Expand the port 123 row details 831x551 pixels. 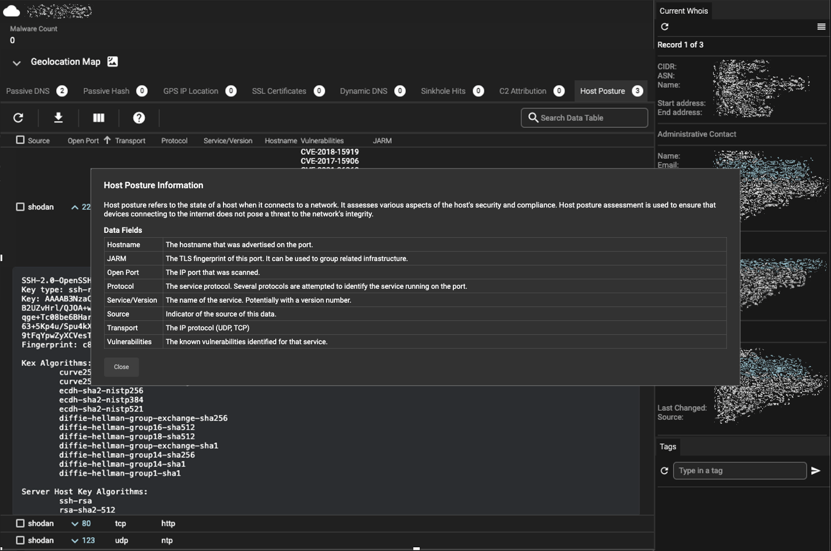[75, 541]
